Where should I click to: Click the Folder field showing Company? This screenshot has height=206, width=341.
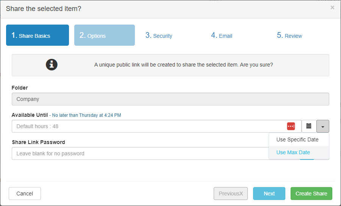pyautogui.click(x=170, y=99)
